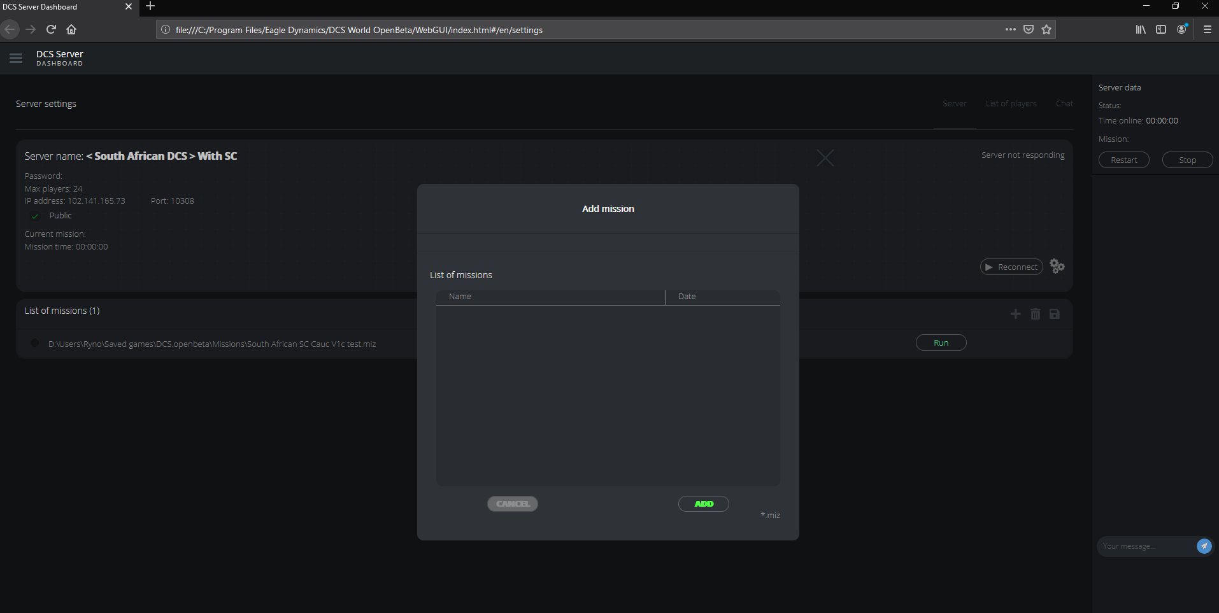Open Firefox library icon

point(1141,29)
